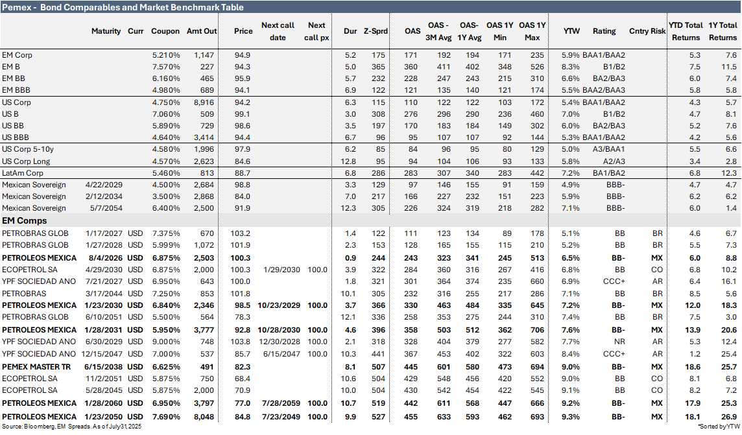
Task: Click "CO" country risk in ECOPETROL 4/29/2030 row
Action: pyautogui.click(x=657, y=270)
